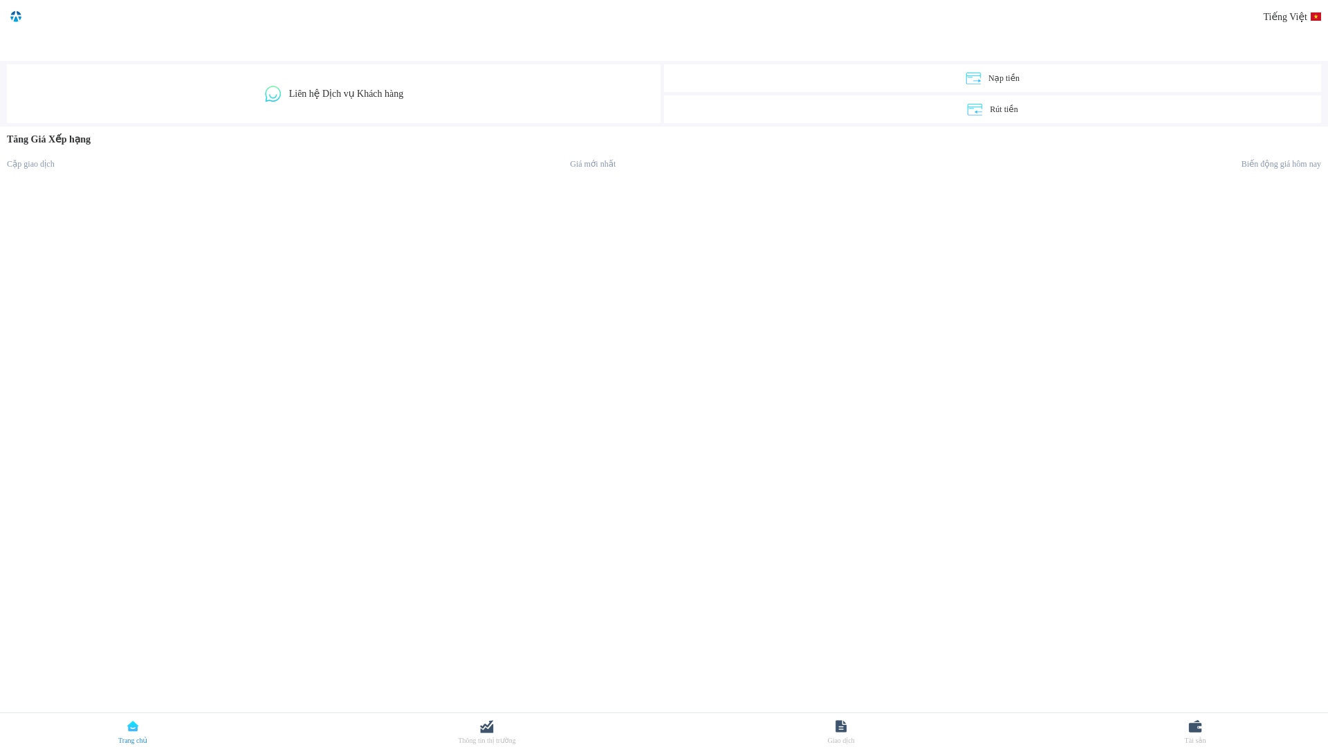Click the Tài sản wallet icon
This screenshot has width=1328, height=747.
1195,726
